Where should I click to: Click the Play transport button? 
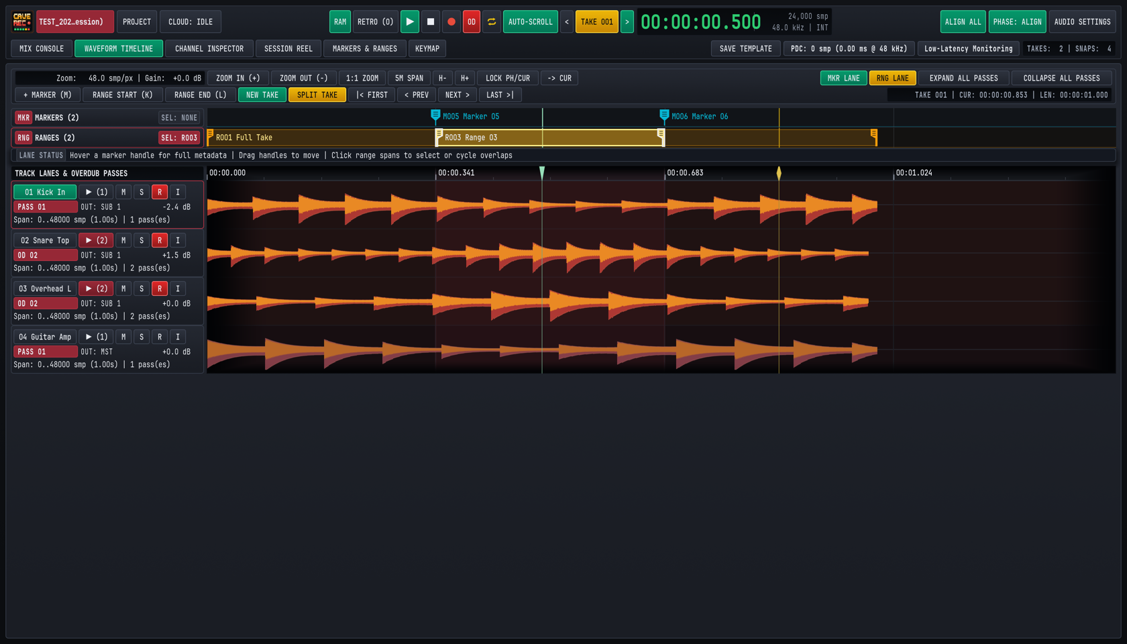click(409, 21)
